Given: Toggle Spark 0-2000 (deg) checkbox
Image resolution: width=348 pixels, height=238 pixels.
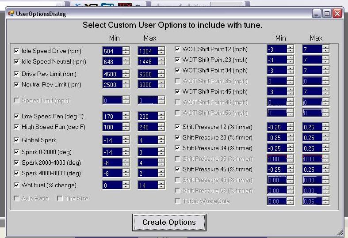Looking at the screenshot, I should (16, 152).
